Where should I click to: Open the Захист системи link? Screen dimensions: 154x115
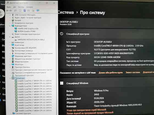(133, 72)
